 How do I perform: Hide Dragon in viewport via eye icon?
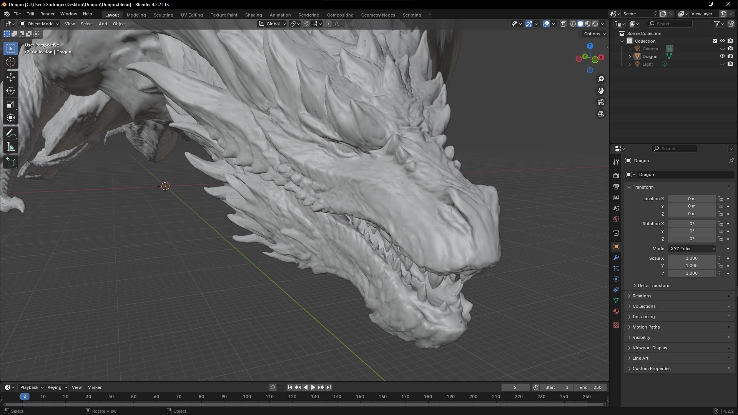(x=722, y=56)
